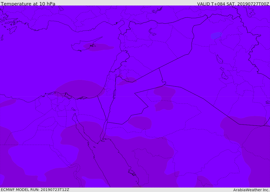Screen dimensions: 270x192
Task: Click the dark purple patch off the Nile Delta coast
Action: 80,89
